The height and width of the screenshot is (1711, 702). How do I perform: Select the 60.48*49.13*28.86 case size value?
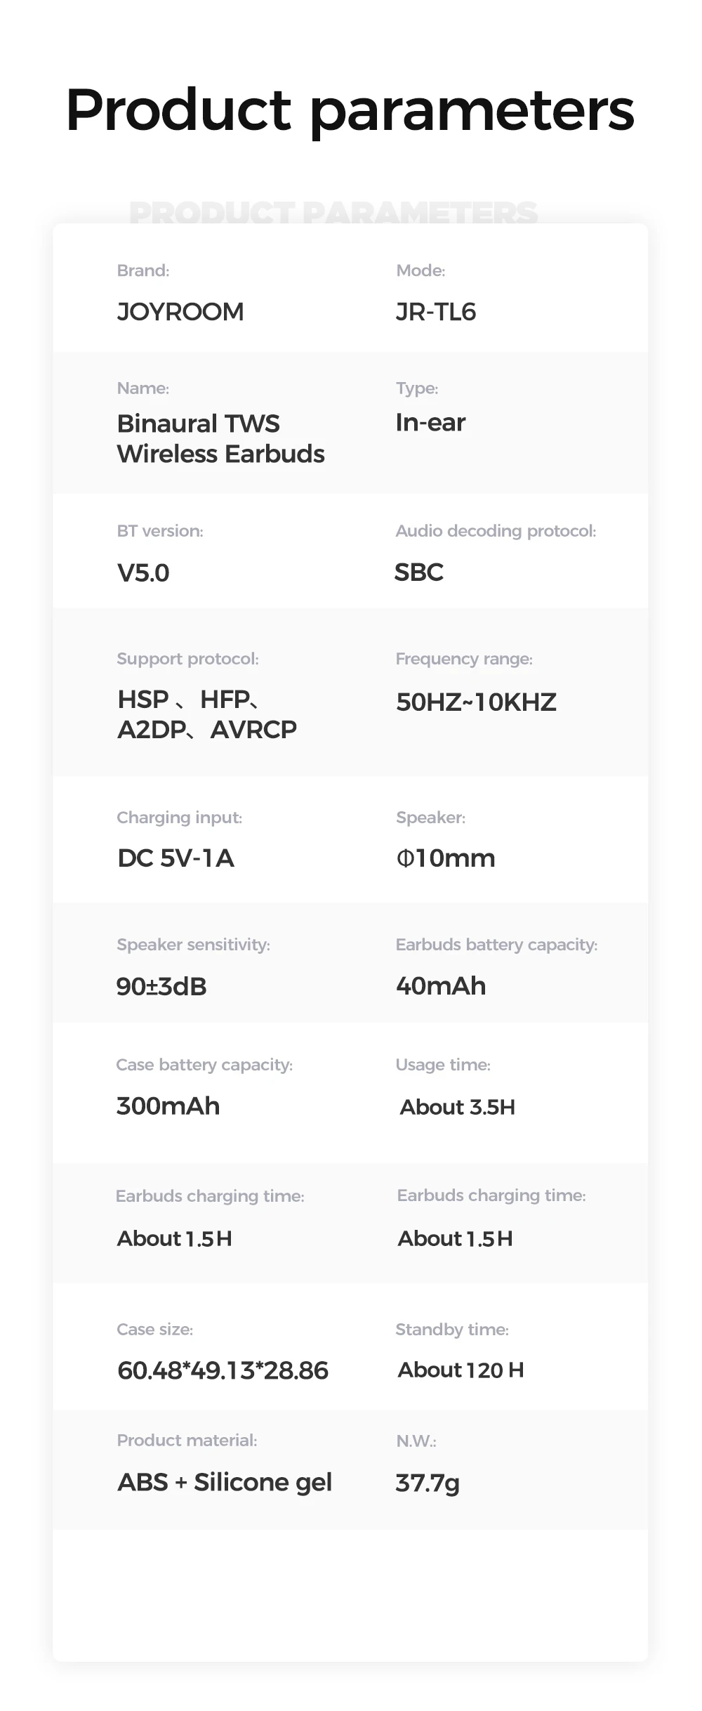(x=223, y=1370)
